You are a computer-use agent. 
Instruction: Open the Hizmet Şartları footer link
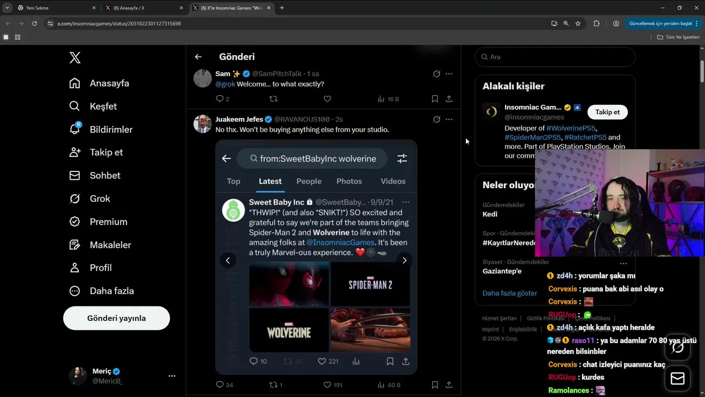coord(499,318)
